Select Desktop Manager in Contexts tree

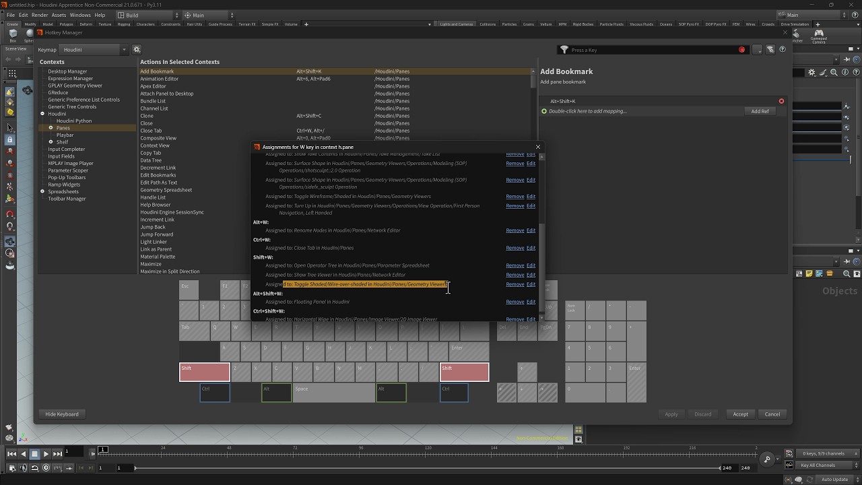[x=67, y=71]
